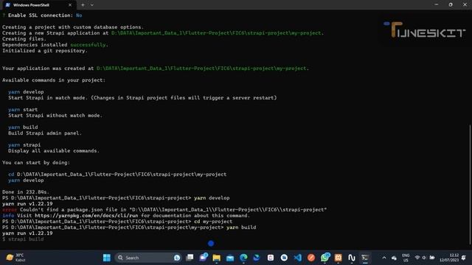Switch ENG US input language
Image resolution: width=472 pixels, height=265 pixels.
click(406, 258)
